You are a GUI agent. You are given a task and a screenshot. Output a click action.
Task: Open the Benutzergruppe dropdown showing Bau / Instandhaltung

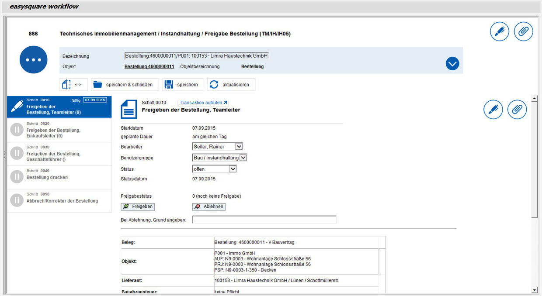click(x=219, y=157)
